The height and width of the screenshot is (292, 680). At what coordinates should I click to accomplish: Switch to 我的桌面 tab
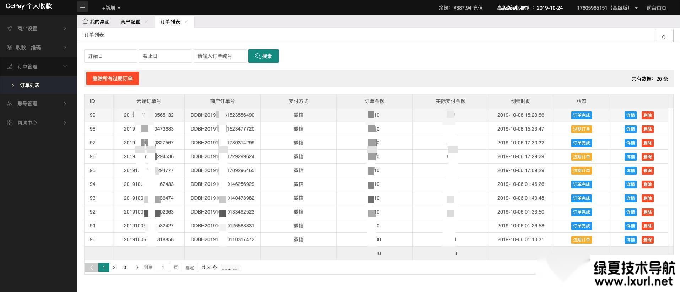[96, 22]
